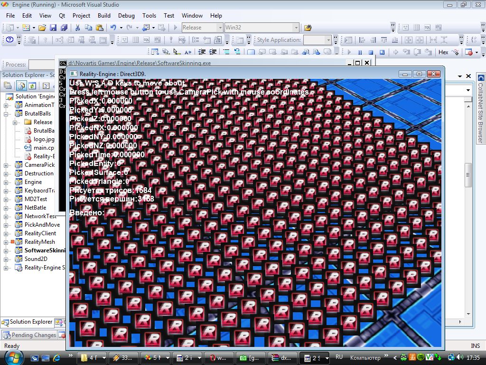The height and width of the screenshot is (365, 486).
Task: Open the Build menu
Action: coord(104,15)
